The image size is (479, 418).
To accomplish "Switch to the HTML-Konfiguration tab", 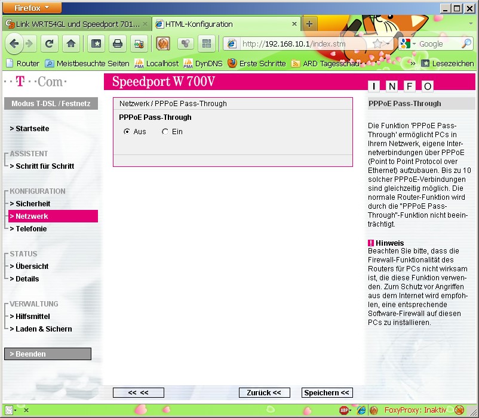I will [x=226, y=24].
